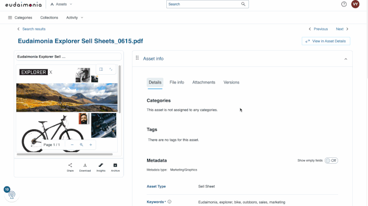Click 'This asset is not assigned to any categories.'
The height and width of the screenshot is (206, 368).
coord(182,110)
